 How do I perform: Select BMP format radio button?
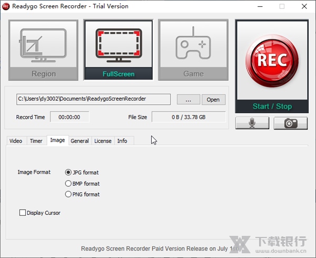[68, 183]
